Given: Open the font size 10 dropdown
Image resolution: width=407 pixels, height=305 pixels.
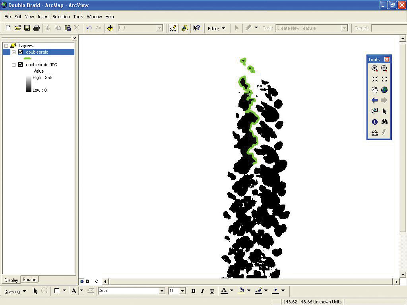Looking at the screenshot, I should tap(182, 291).
